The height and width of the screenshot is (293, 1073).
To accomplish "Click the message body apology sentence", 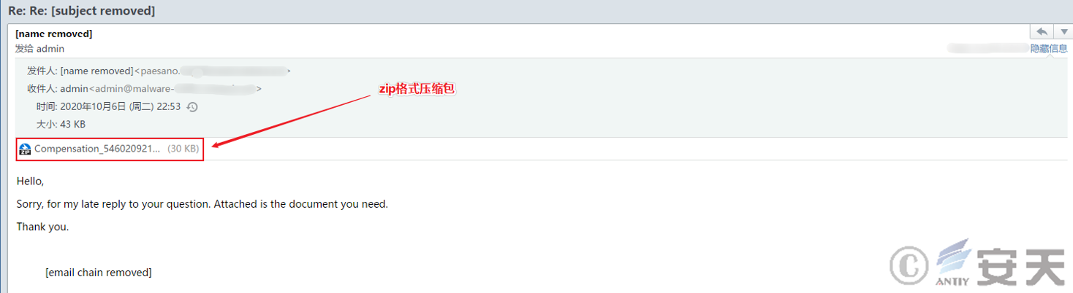I will coord(202,204).
